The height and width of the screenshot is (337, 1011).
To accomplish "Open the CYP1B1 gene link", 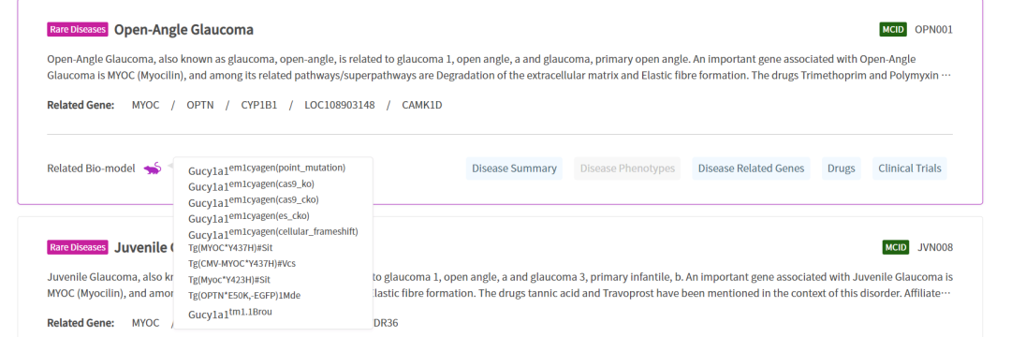I will [x=259, y=105].
